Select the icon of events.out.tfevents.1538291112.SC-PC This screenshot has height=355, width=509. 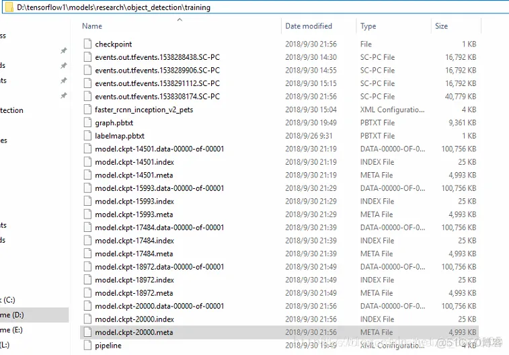click(x=87, y=83)
